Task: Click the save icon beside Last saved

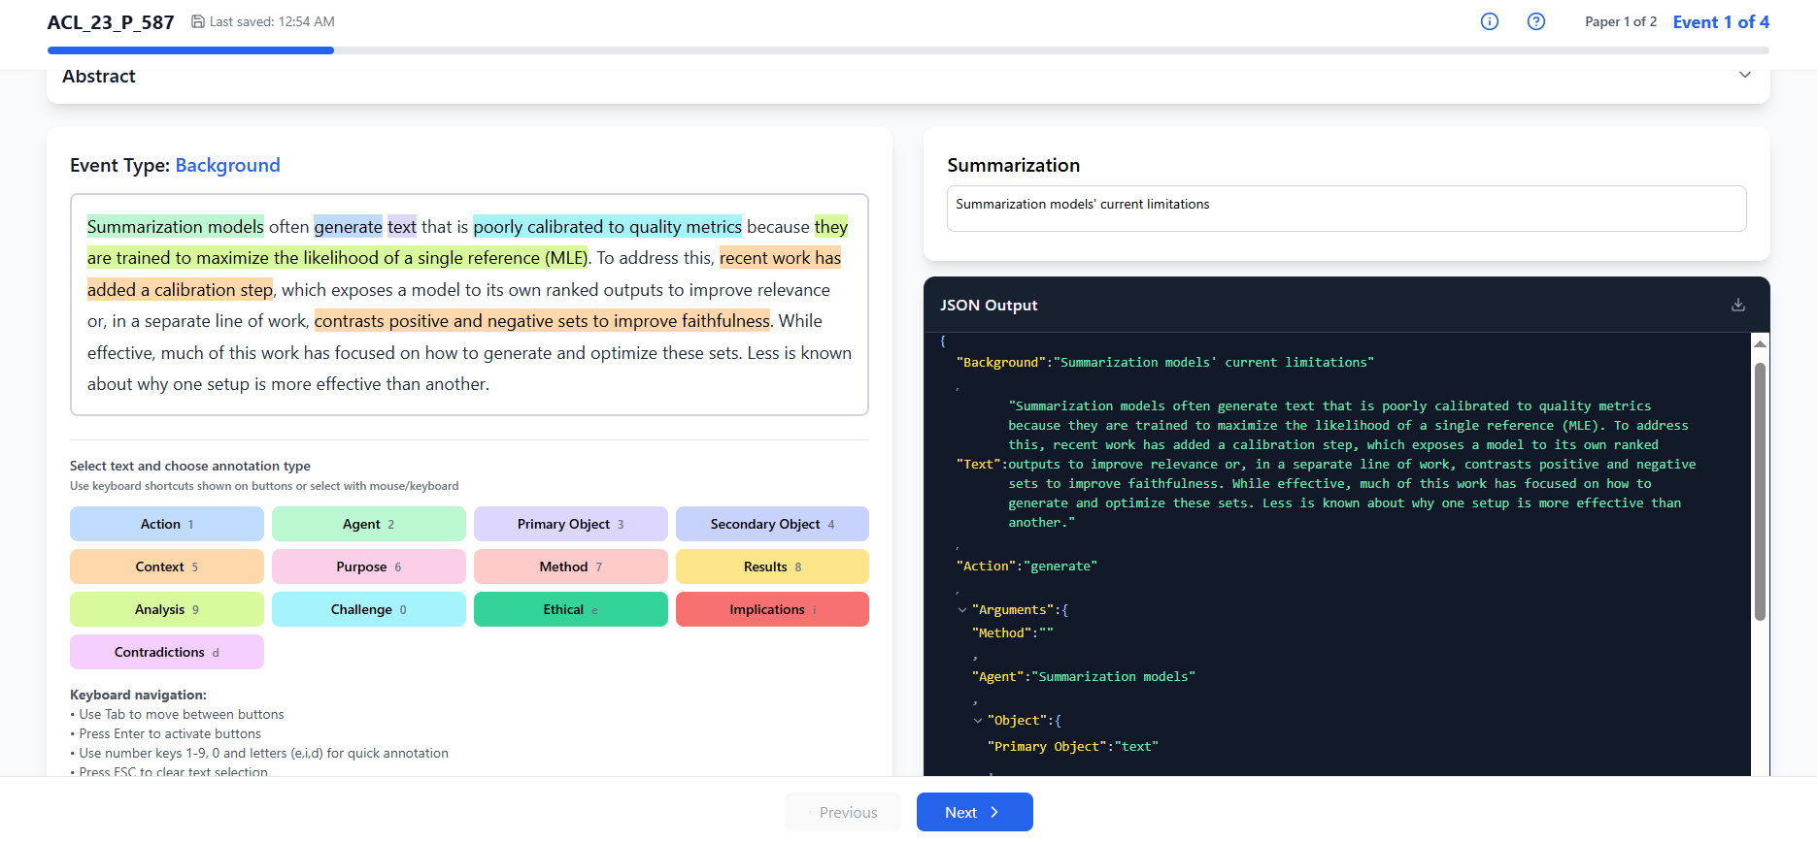Action: pos(198,21)
